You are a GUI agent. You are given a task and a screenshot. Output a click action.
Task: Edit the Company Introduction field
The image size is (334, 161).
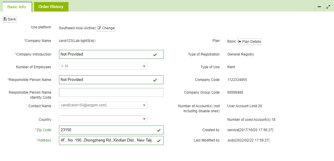tap(111, 54)
